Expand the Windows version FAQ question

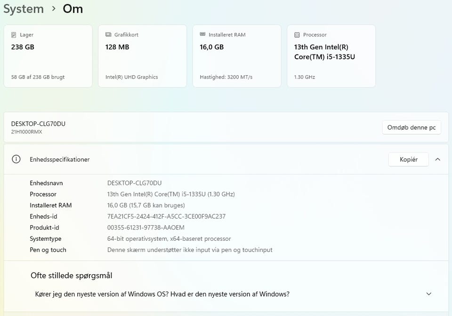[x=428, y=294]
